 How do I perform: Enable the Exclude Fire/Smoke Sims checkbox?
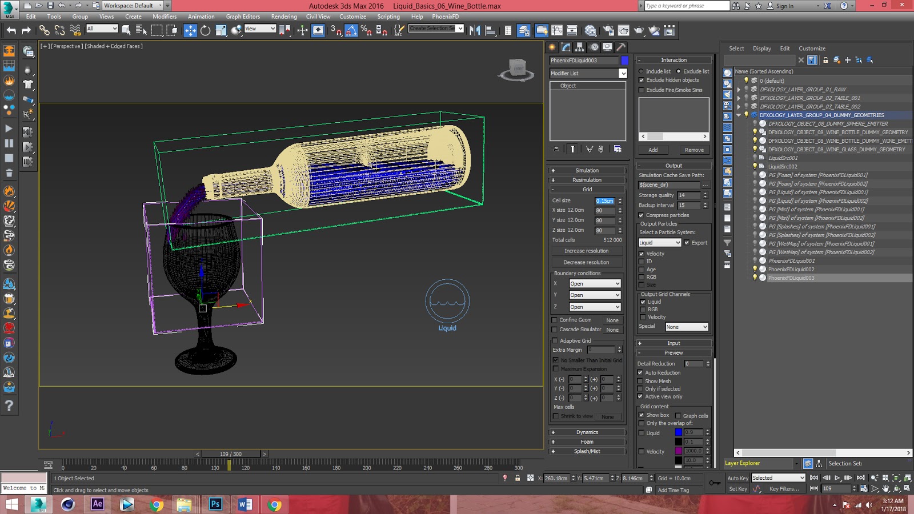pyautogui.click(x=642, y=90)
